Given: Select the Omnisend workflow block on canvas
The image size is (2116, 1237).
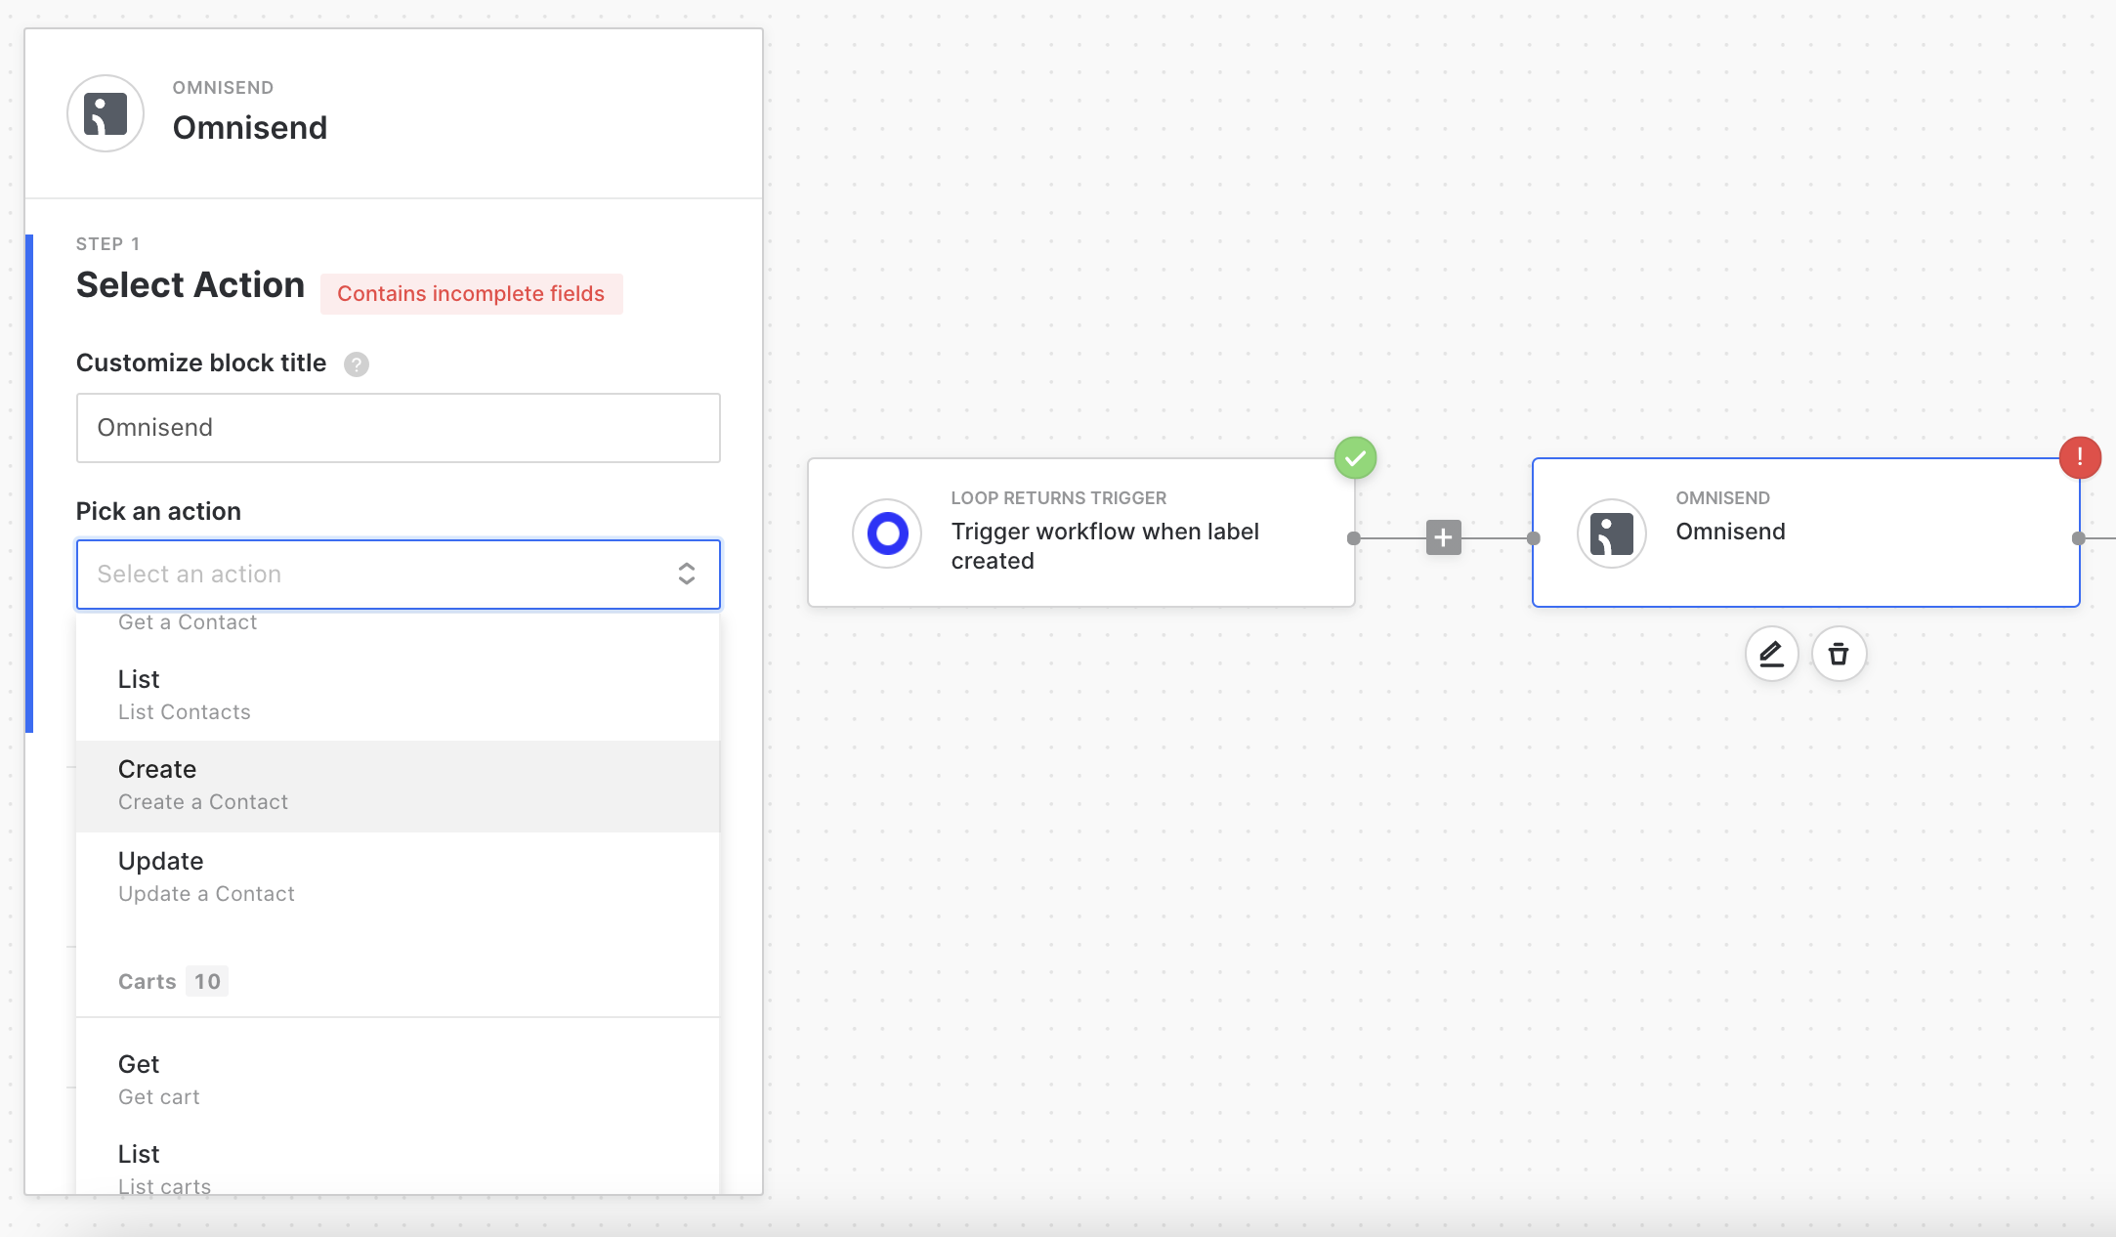Looking at the screenshot, I should pyautogui.click(x=1805, y=533).
